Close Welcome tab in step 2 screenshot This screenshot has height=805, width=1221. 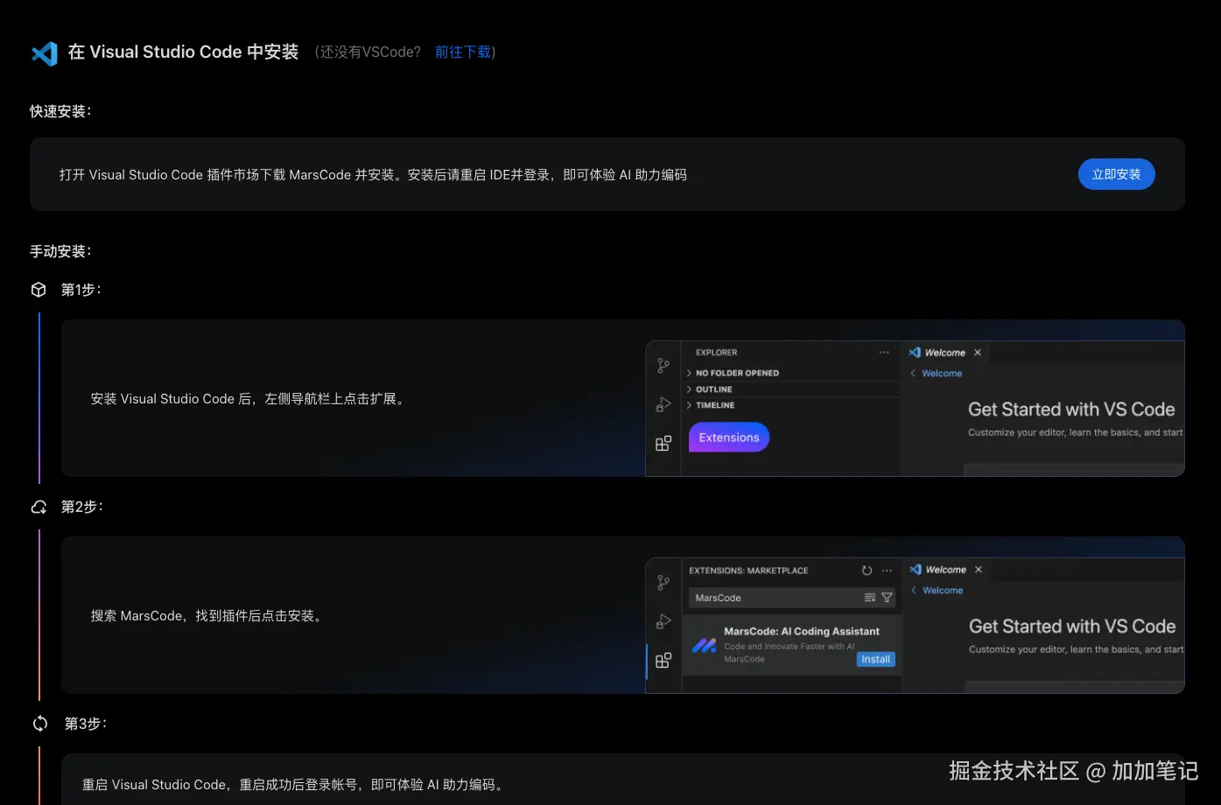(x=979, y=570)
